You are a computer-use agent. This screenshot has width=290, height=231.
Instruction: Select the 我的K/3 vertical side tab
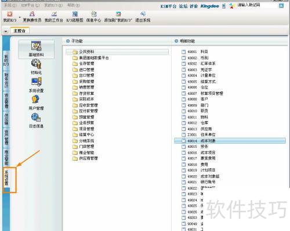pos(6,60)
